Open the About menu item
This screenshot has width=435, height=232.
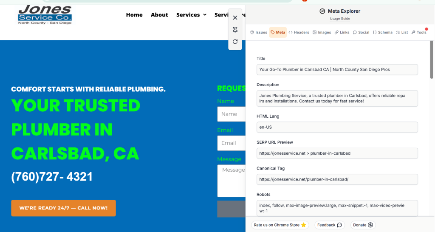tap(159, 15)
